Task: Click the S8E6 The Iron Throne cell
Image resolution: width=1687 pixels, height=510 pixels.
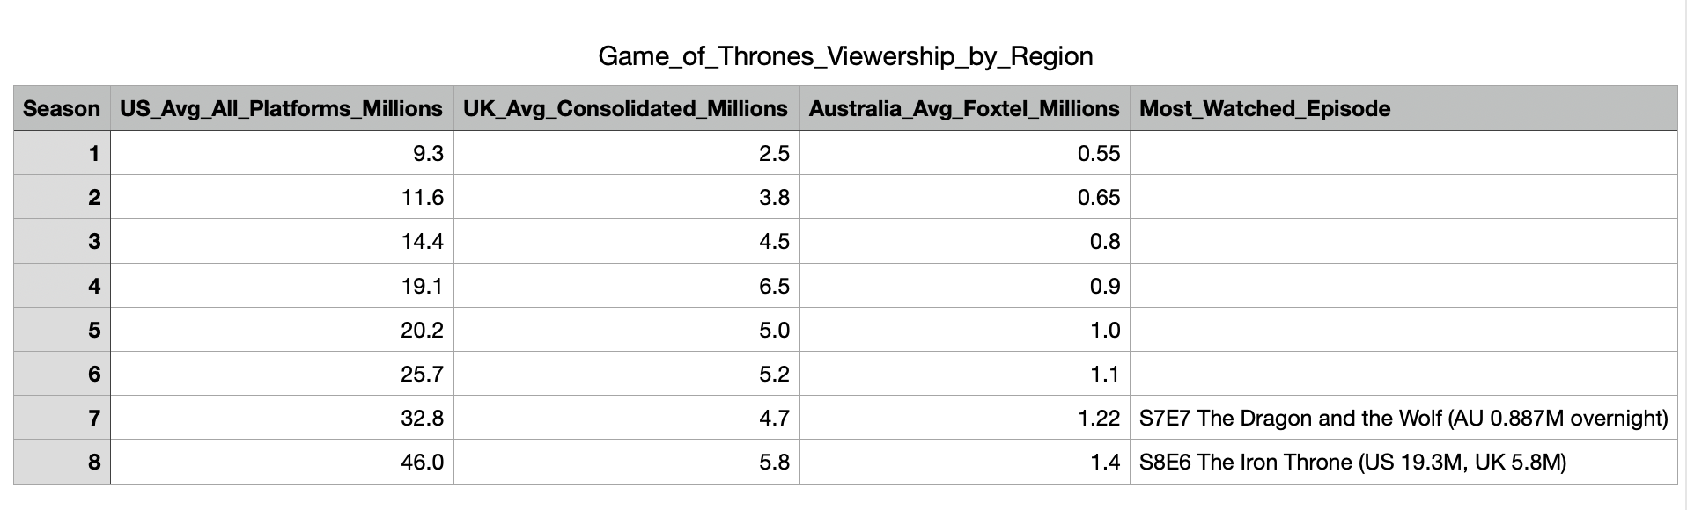Action: pos(1403,462)
